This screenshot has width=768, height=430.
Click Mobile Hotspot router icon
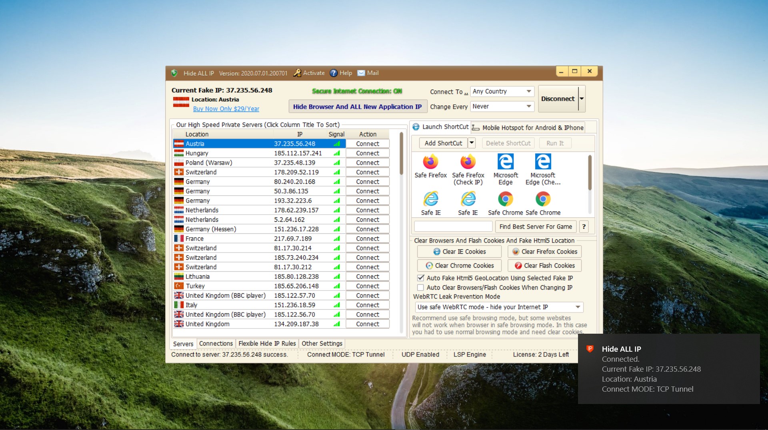tap(476, 127)
